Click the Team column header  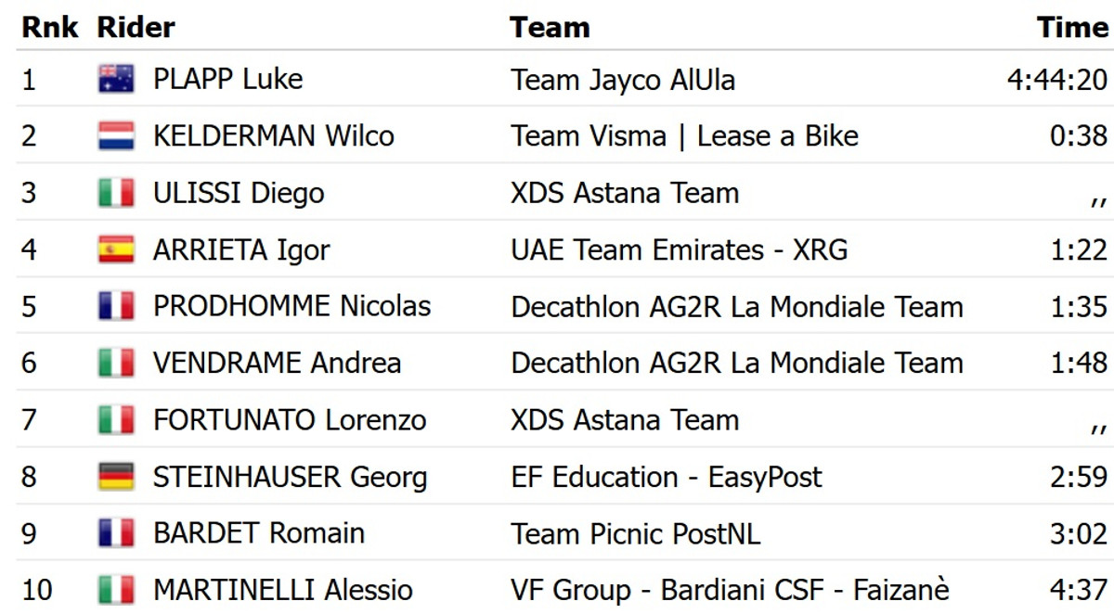(550, 27)
